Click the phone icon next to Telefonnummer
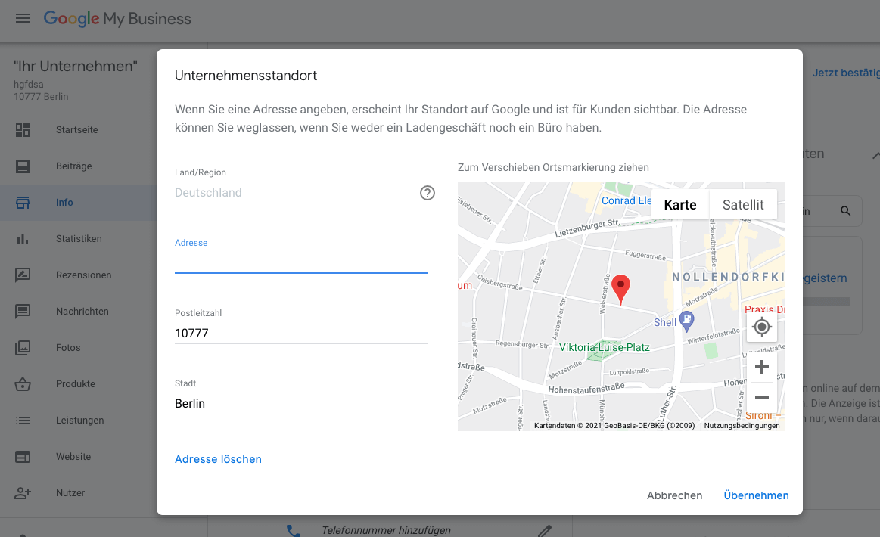880x537 pixels. (293, 530)
